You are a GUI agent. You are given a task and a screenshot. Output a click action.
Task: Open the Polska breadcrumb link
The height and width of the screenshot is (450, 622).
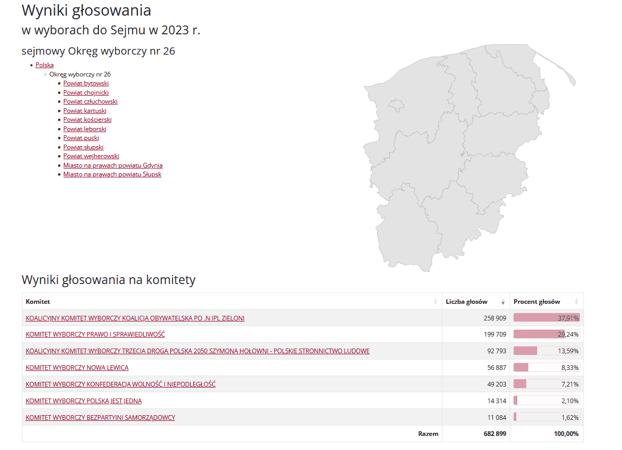pos(44,65)
